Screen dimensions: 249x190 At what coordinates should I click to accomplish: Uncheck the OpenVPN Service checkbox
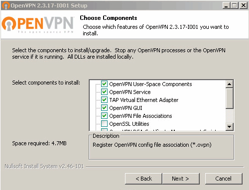104,92
